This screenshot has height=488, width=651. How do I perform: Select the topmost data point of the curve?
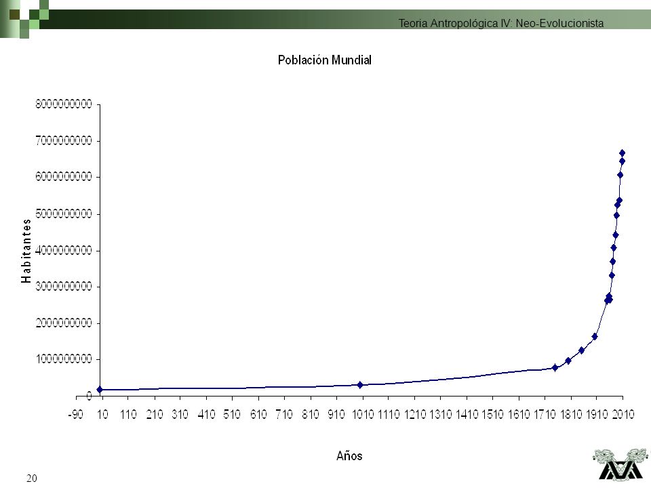click(x=622, y=153)
